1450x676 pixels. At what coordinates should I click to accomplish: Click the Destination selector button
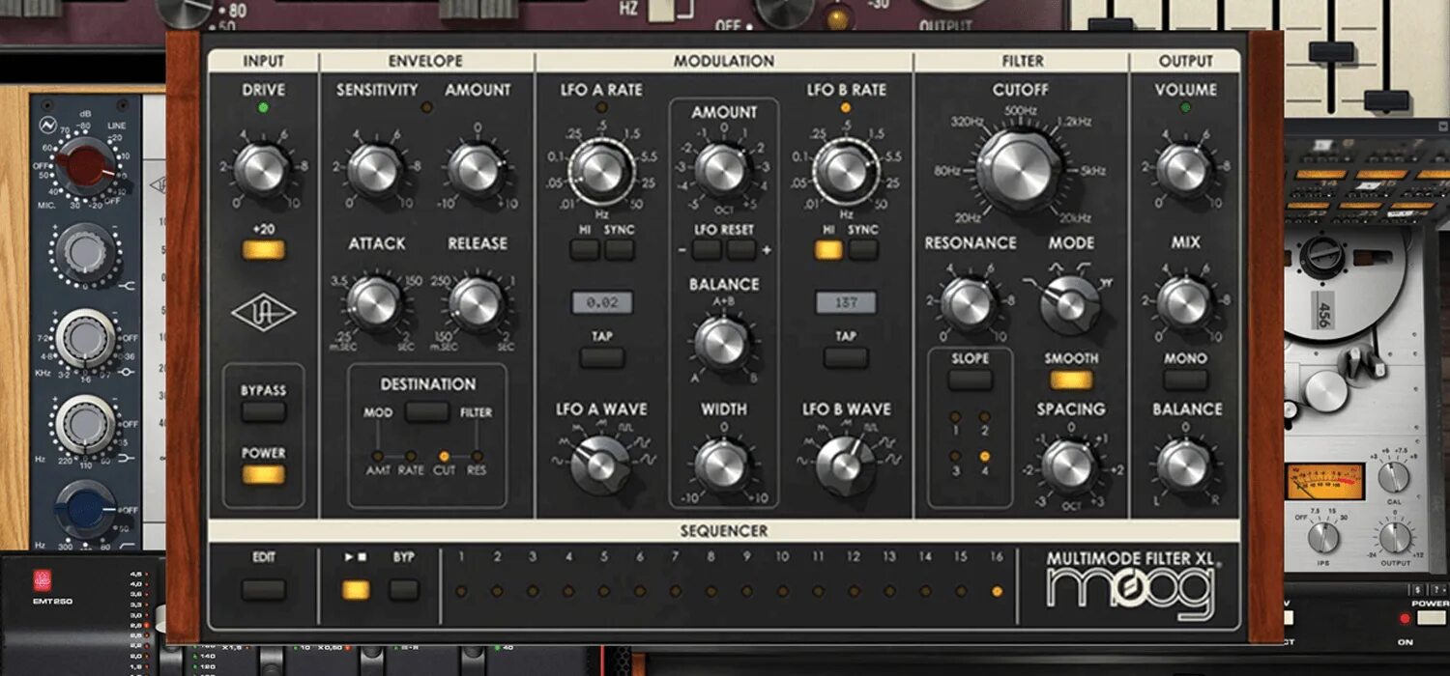427,412
